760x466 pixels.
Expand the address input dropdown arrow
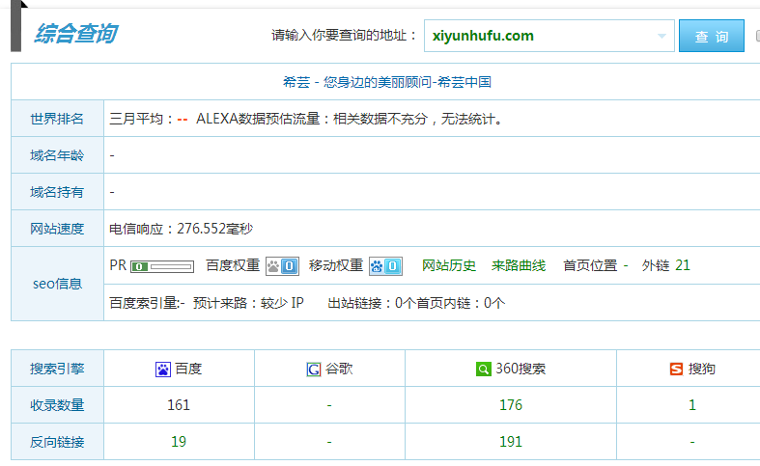click(x=662, y=37)
